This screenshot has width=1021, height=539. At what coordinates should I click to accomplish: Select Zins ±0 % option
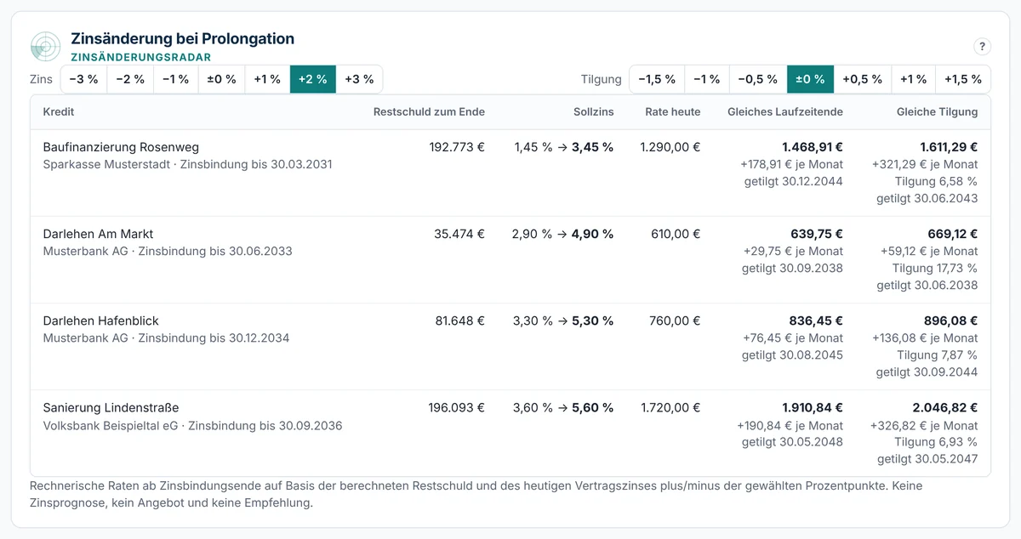pos(221,79)
